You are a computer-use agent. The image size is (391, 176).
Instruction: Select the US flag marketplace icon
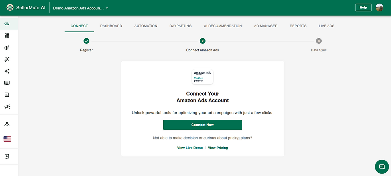pos(7,139)
